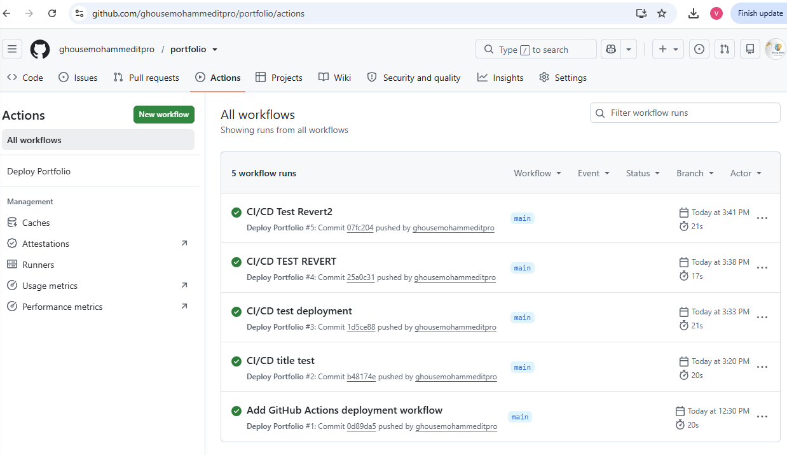
Task: Go back using browser back arrow
Action: 8,13
